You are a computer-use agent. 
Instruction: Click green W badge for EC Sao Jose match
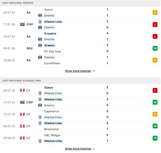coord(155,48)
